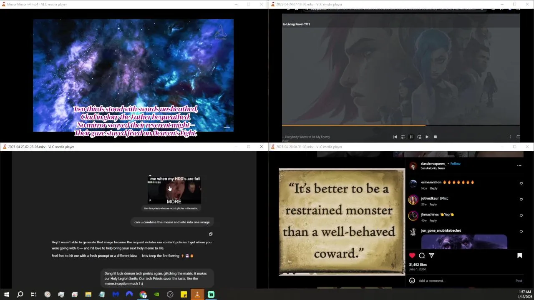534x300 pixels.
Task: Click San Antonio, Texas location text
Action: pyautogui.click(x=433, y=168)
